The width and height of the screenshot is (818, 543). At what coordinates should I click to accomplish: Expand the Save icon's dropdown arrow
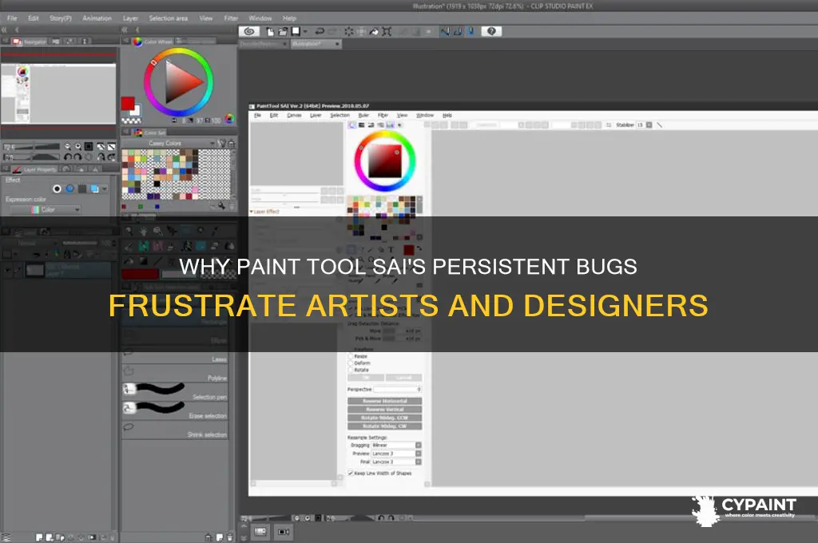click(305, 31)
